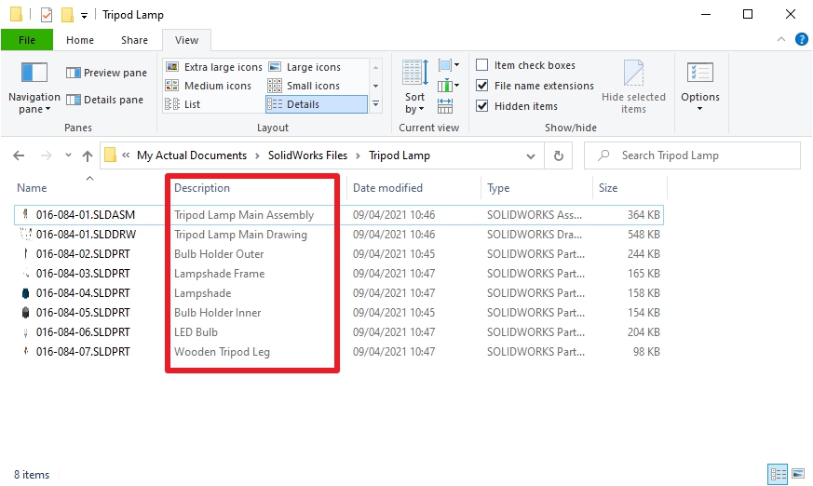The height and width of the screenshot is (486, 813).
Task: Open the Sort by dropdown
Action: click(x=414, y=102)
